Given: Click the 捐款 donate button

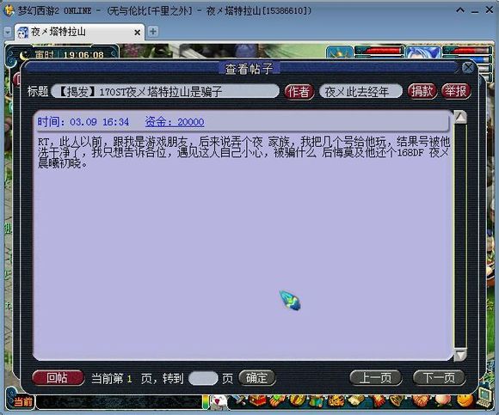Looking at the screenshot, I should [x=422, y=92].
